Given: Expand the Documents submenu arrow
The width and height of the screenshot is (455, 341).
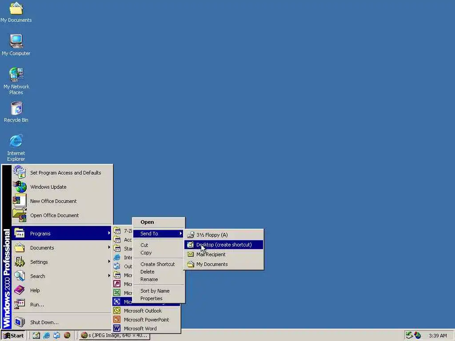Looking at the screenshot, I should pos(109,247).
